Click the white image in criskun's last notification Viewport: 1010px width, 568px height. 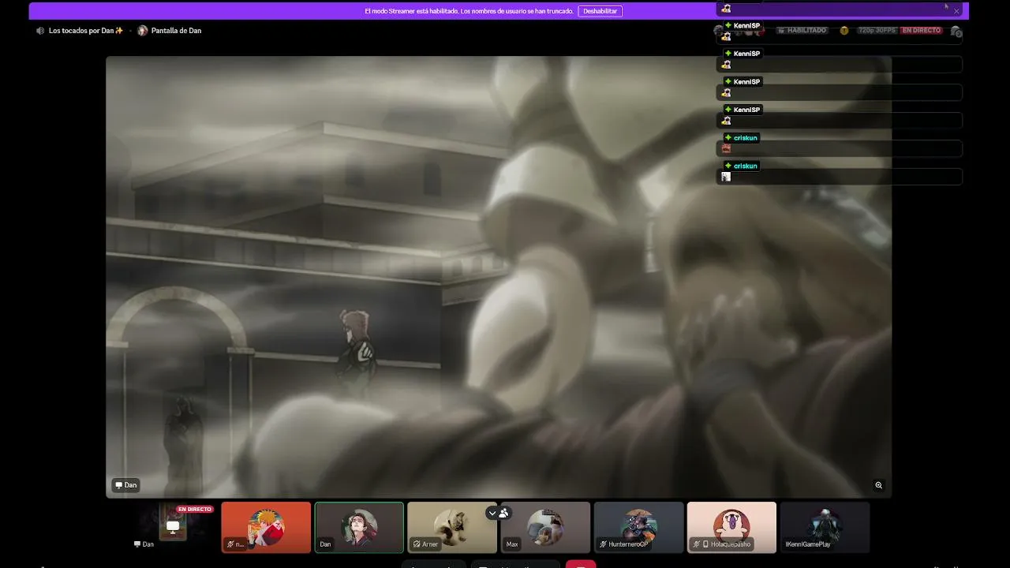click(726, 177)
